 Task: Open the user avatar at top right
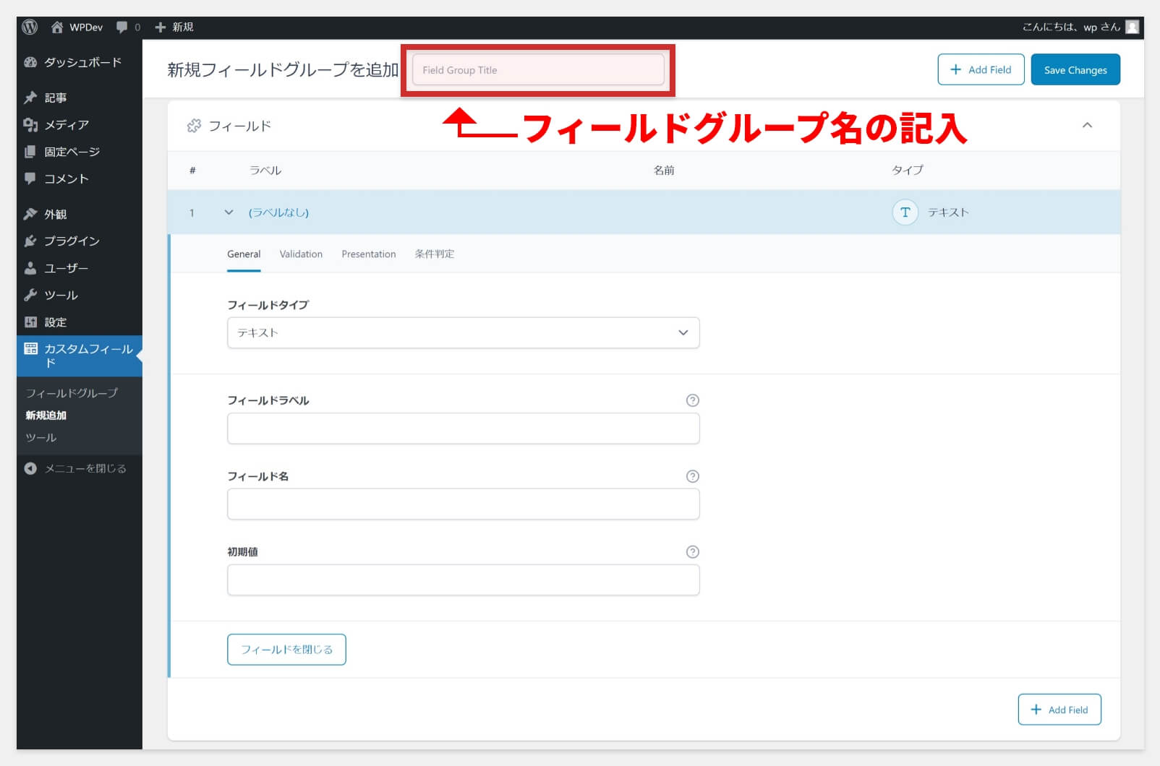tap(1133, 27)
